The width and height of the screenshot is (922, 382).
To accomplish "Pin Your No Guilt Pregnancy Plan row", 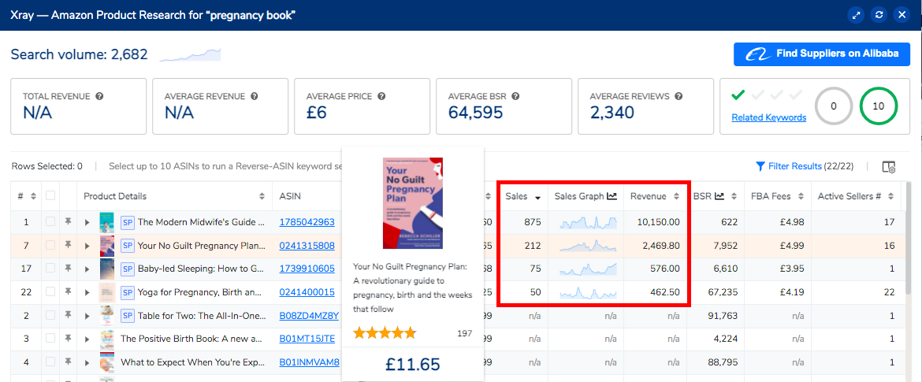I will pos(69,245).
